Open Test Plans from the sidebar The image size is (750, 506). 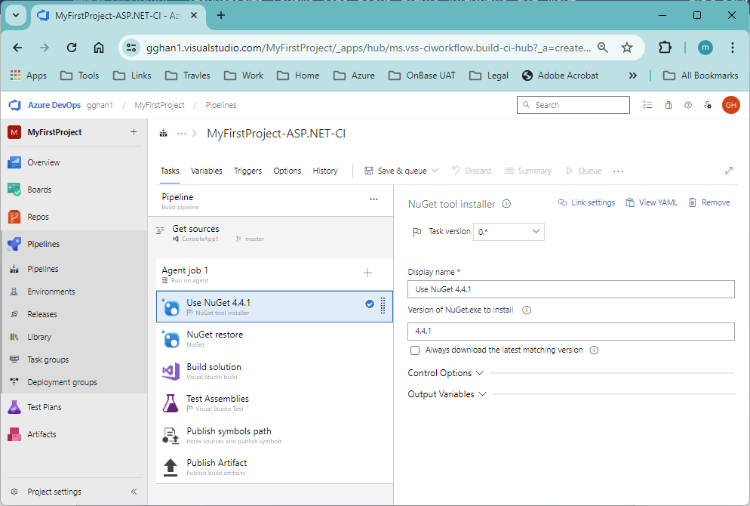[x=44, y=406]
